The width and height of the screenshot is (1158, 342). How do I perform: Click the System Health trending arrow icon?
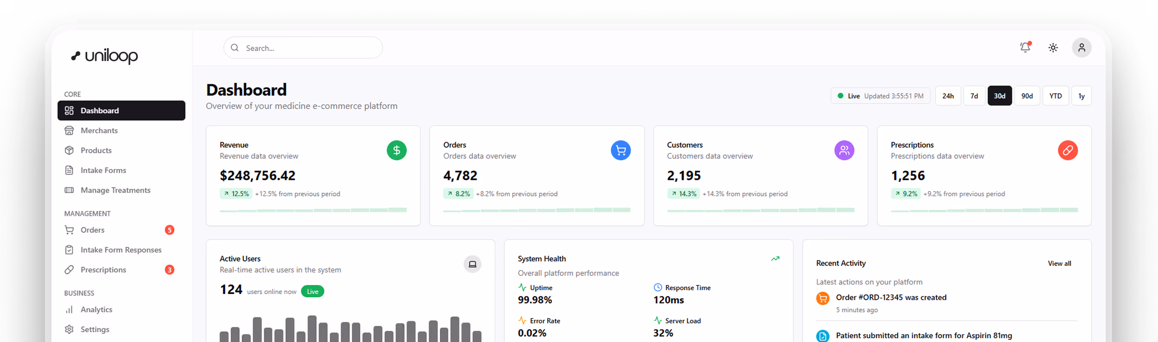click(x=775, y=259)
